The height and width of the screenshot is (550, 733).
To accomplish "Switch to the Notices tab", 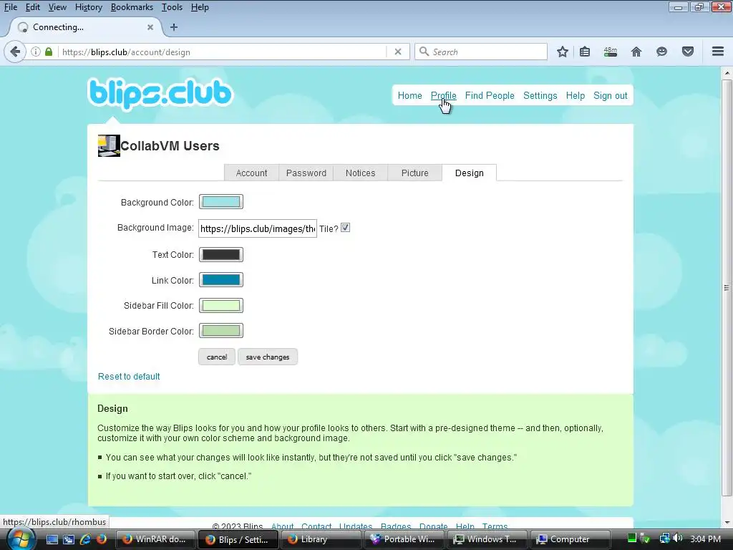I will point(361,173).
